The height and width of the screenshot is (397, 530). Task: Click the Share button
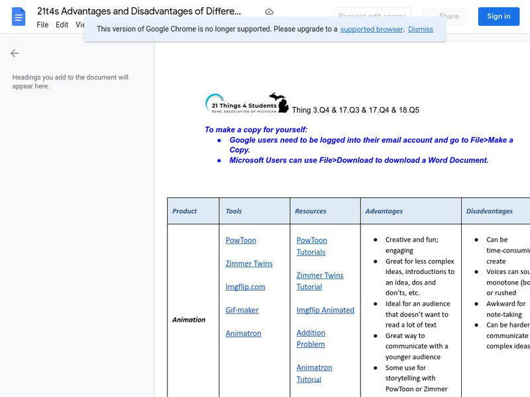(445, 17)
